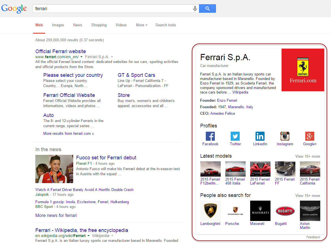Click View 10+ more latest models
This screenshot has height=243, width=331.
click(308, 156)
